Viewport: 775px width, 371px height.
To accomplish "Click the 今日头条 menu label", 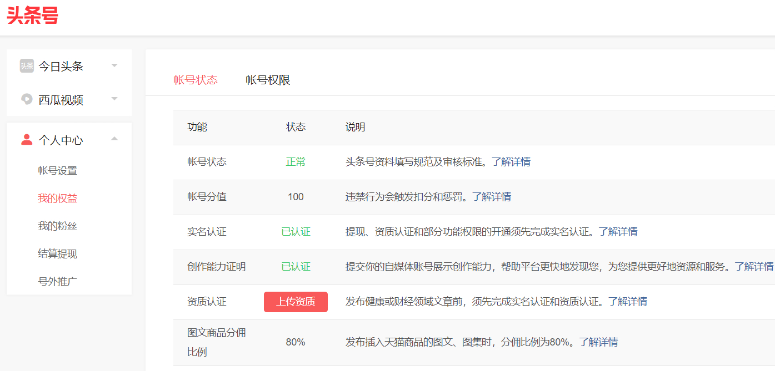I will [x=61, y=67].
